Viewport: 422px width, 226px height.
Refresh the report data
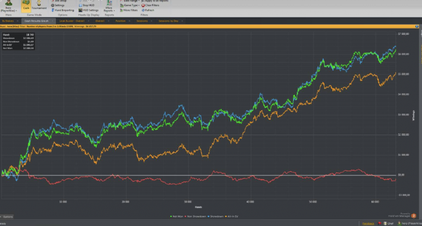point(148,10)
